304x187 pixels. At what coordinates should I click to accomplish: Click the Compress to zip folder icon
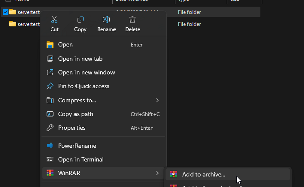[50, 100]
